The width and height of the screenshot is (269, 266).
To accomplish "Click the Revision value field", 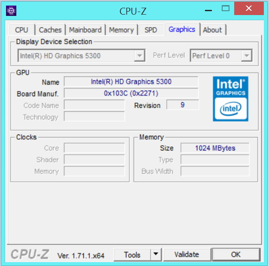I will pyautogui.click(x=183, y=105).
